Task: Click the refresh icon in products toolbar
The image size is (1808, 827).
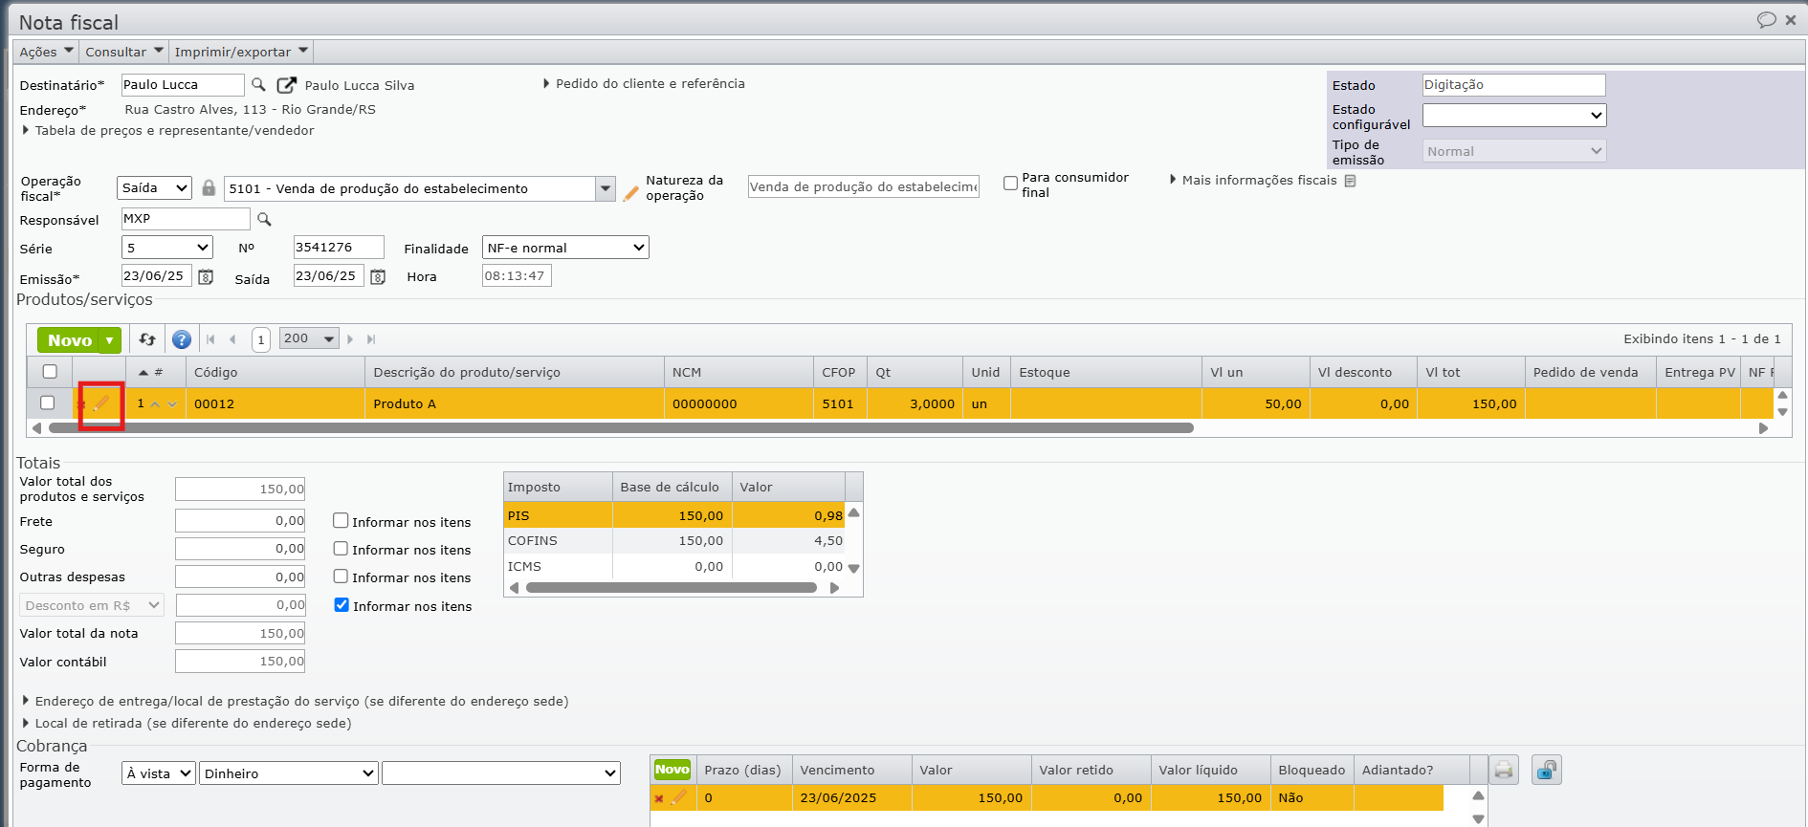Action: point(147,339)
